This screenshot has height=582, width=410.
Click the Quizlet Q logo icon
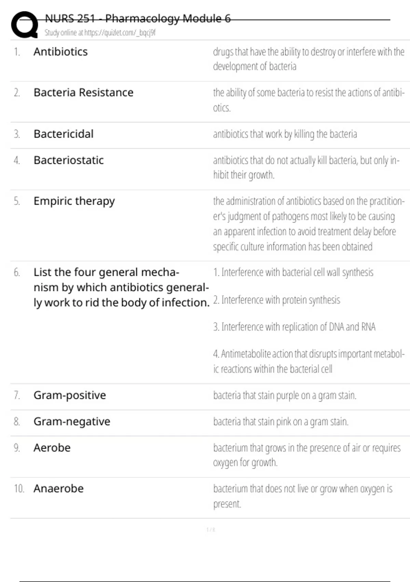(25, 25)
